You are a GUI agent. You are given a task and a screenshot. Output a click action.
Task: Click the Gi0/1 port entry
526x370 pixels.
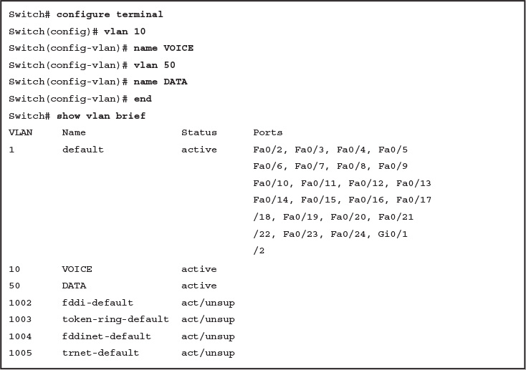click(393, 234)
